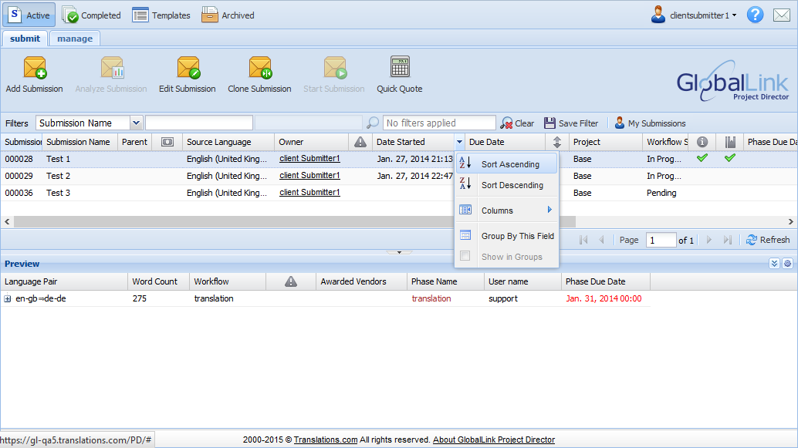The width and height of the screenshot is (798, 448).
Task: Click the Clear filter button
Action: (x=517, y=123)
